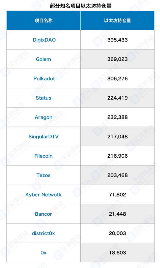Open the district0x project link
160x268 pixels.
43,233
